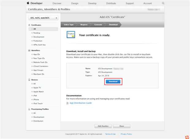Click the Provisioning Profiles section heading
The height and width of the screenshot is (139, 190).
[x=40, y=109]
